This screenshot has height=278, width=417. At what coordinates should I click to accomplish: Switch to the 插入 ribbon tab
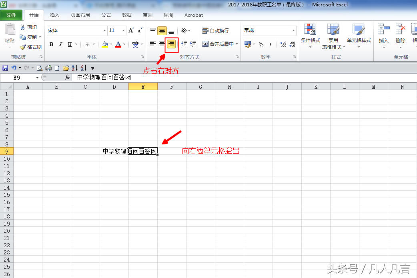click(x=55, y=15)
